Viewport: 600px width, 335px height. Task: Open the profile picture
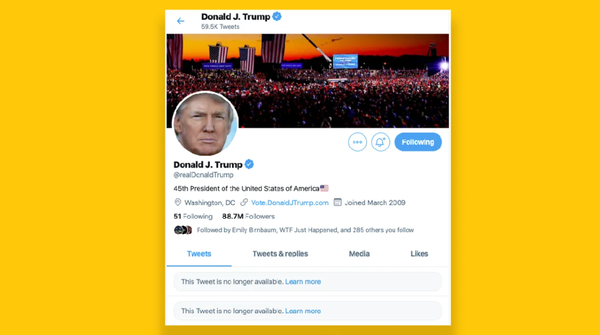(206, 124)
